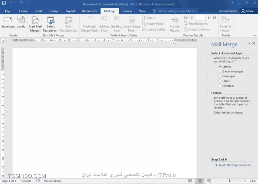The image size is (258, 184).
Task: Open the Rules dropdown
Action: [149, 18]
